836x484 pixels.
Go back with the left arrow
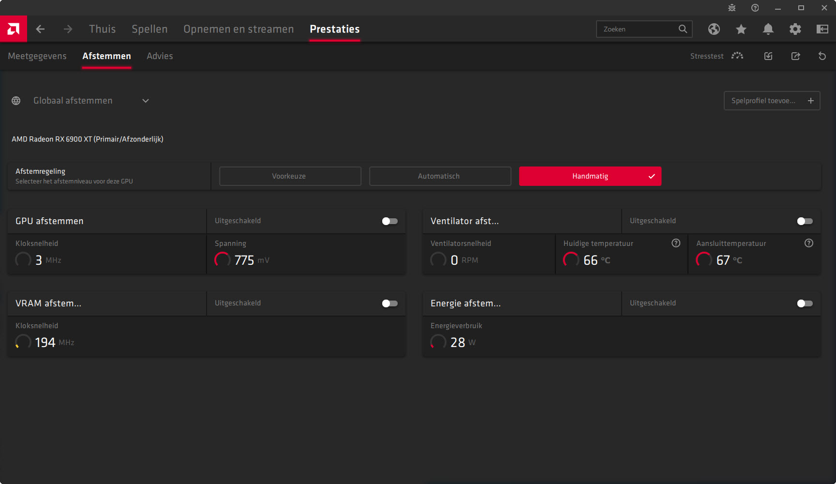(40, 29)
